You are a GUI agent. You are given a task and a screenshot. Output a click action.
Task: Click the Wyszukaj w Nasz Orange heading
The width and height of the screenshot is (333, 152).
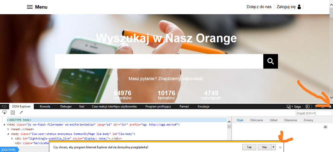pos(166,38)
